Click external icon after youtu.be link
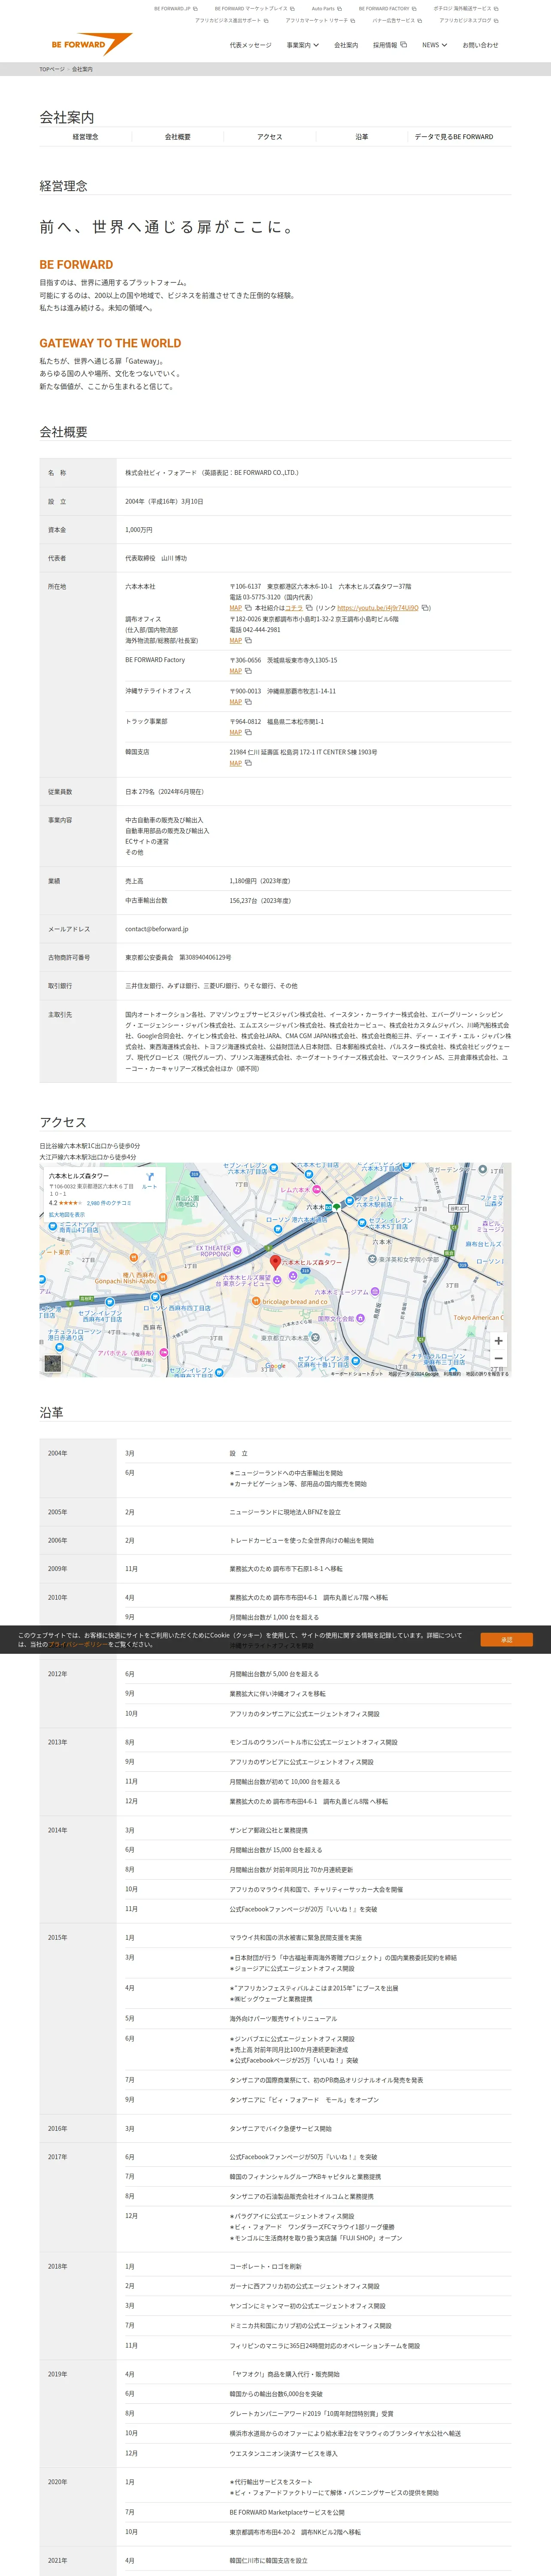Image resolution: width=551 pixels, height=2576 pixels. [425, 607]
